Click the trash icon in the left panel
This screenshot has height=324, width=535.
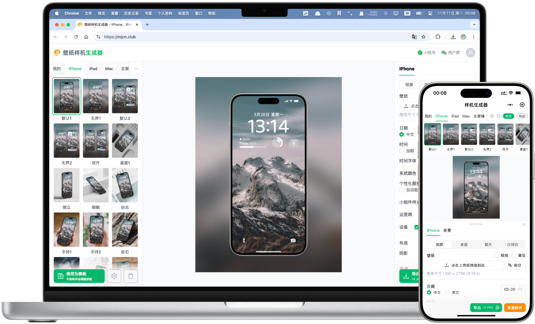(x=131, y=276)
